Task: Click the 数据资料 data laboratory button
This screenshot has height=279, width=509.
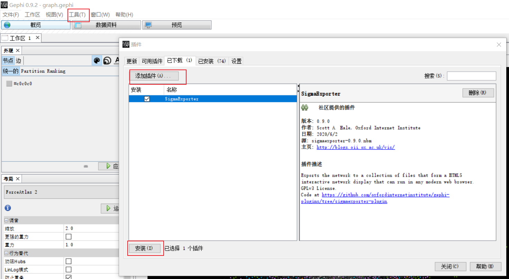Action: coord(107,25)
